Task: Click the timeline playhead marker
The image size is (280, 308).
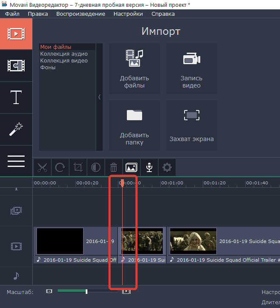Action: [122, 183]
